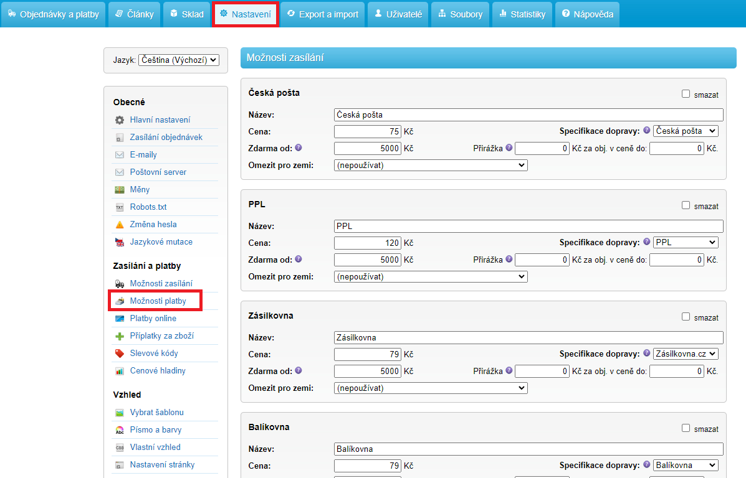Click the flag icon beside Jazykové mutace
746x478 pixels.
(x=119, y=242)
